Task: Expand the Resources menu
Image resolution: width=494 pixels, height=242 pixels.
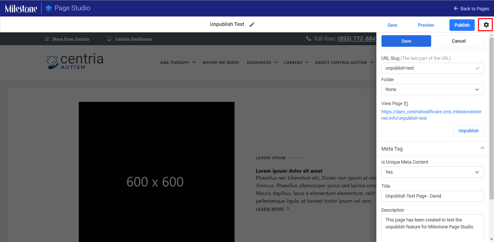Action: pyautogui.click(x=262, y=62)
